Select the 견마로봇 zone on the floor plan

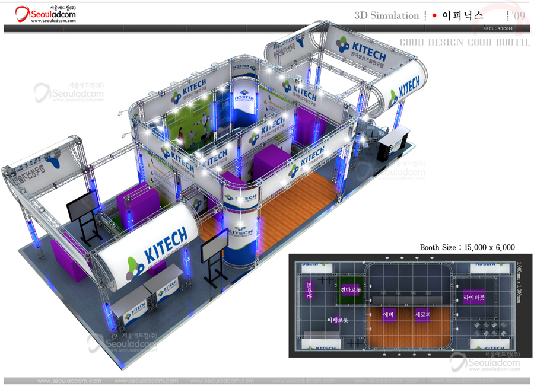point(351,290)
